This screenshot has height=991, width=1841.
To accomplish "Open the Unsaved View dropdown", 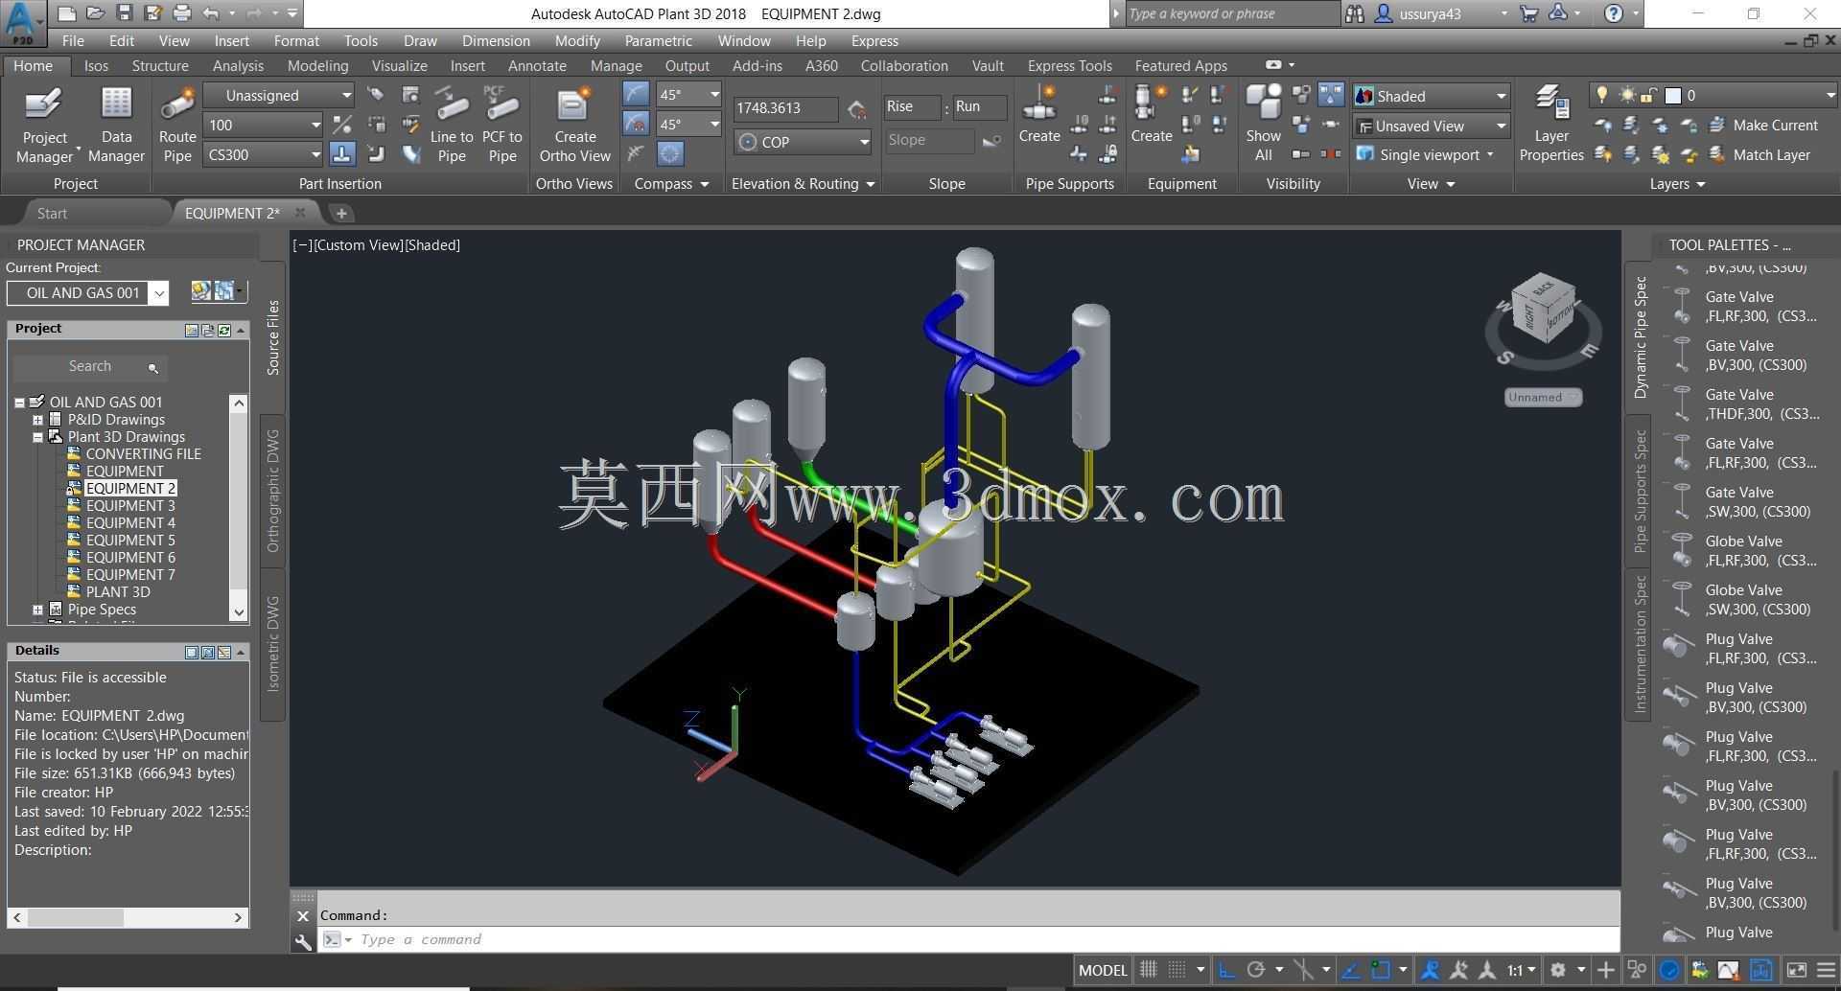I will (x=1432, y=126).
